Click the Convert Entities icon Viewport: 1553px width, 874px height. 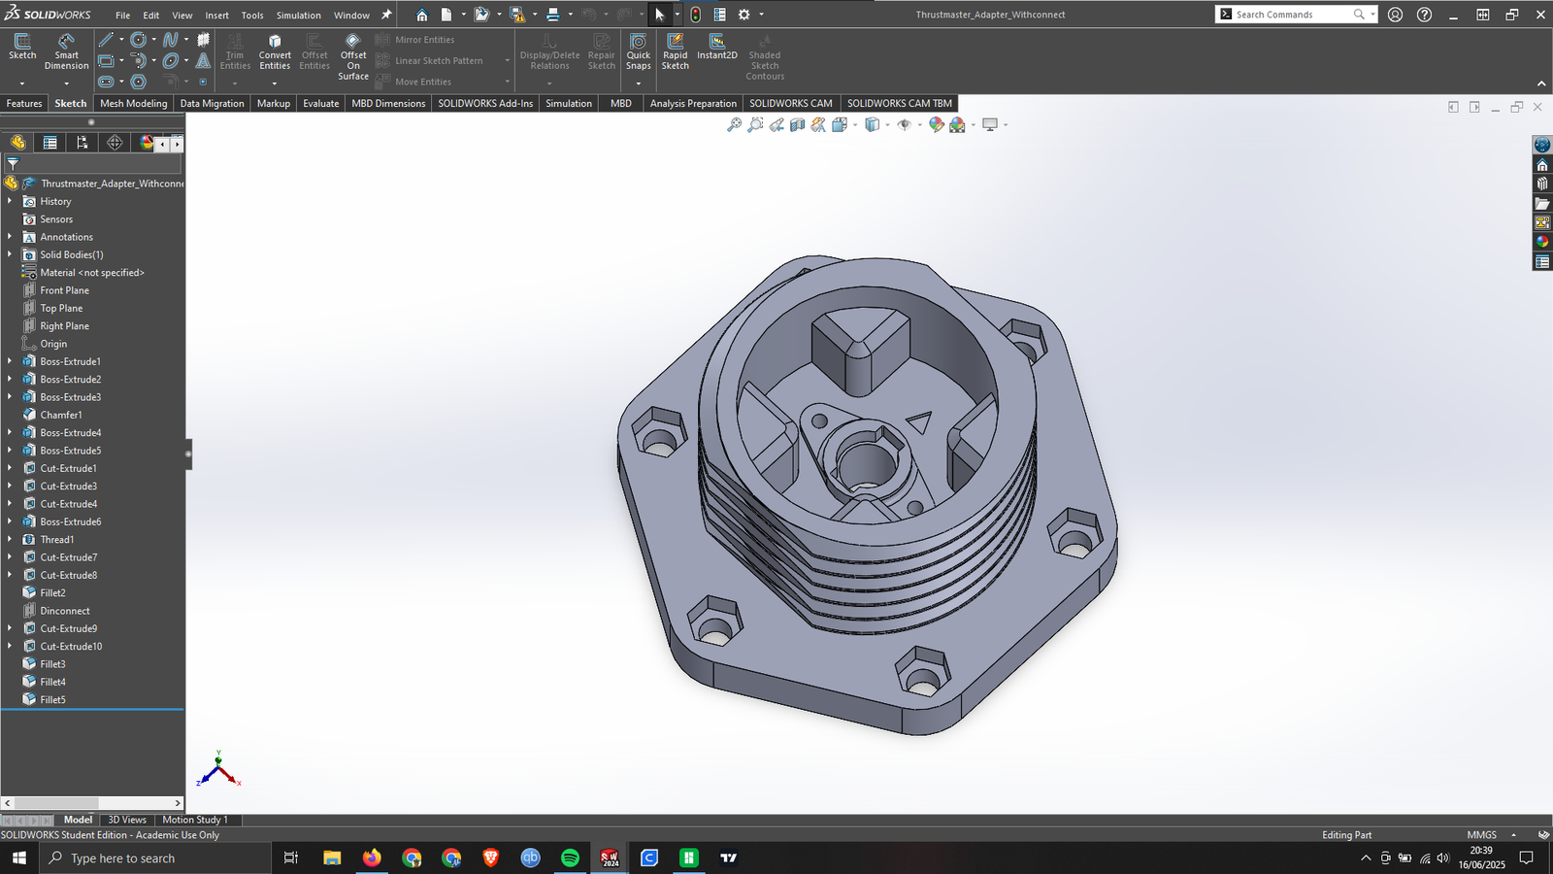275,50
